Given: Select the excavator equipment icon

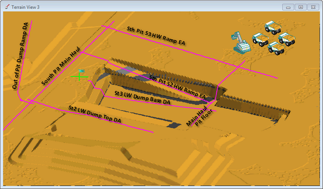Looking at the screenshot, I should click(241, 43).
